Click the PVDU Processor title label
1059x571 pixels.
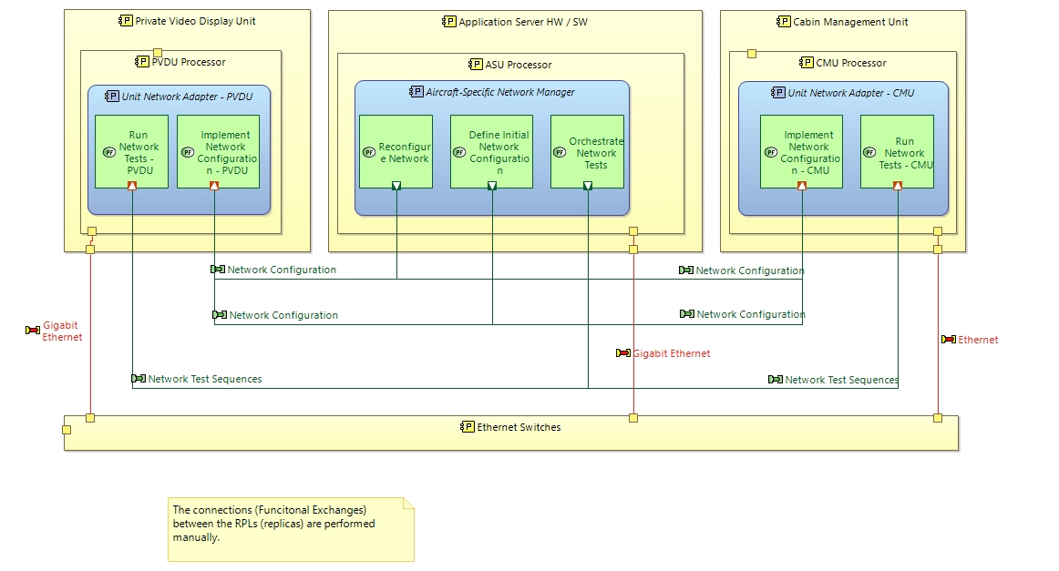(188, 62)
